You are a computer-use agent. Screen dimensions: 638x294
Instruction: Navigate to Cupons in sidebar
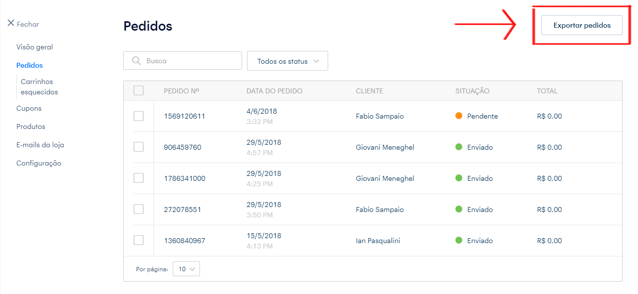pyautogui.click(x=29, y=108)
